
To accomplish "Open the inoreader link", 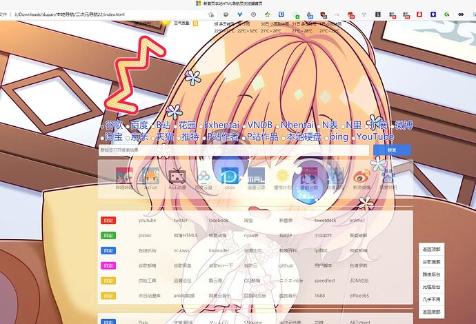I will click(x=219, y=251).
